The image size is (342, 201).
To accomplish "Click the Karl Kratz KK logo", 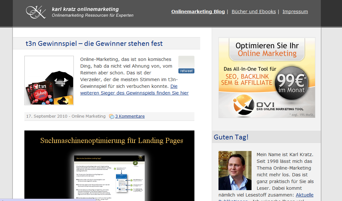I will 36,12.
